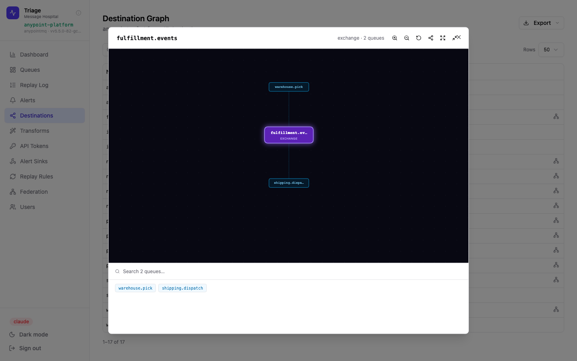Open the Export dropdown button
This screenshot has height=361, width=577.
pyautogui.click(x=541, y=23)
